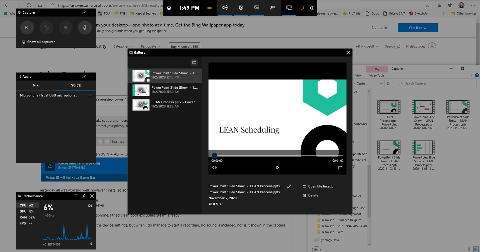Add page to favorites star
The image size is (480, 252).
click(x=427, y=5)
